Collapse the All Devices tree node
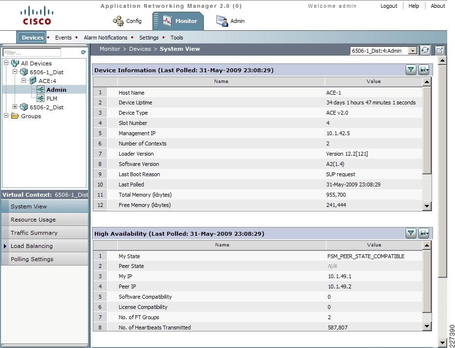The height and width of the screenshot is (348, 455). (x=6, y=62)
